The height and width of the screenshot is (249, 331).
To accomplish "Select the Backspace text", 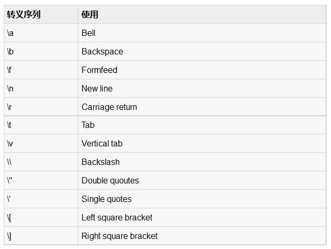I will tap(102, 51).
